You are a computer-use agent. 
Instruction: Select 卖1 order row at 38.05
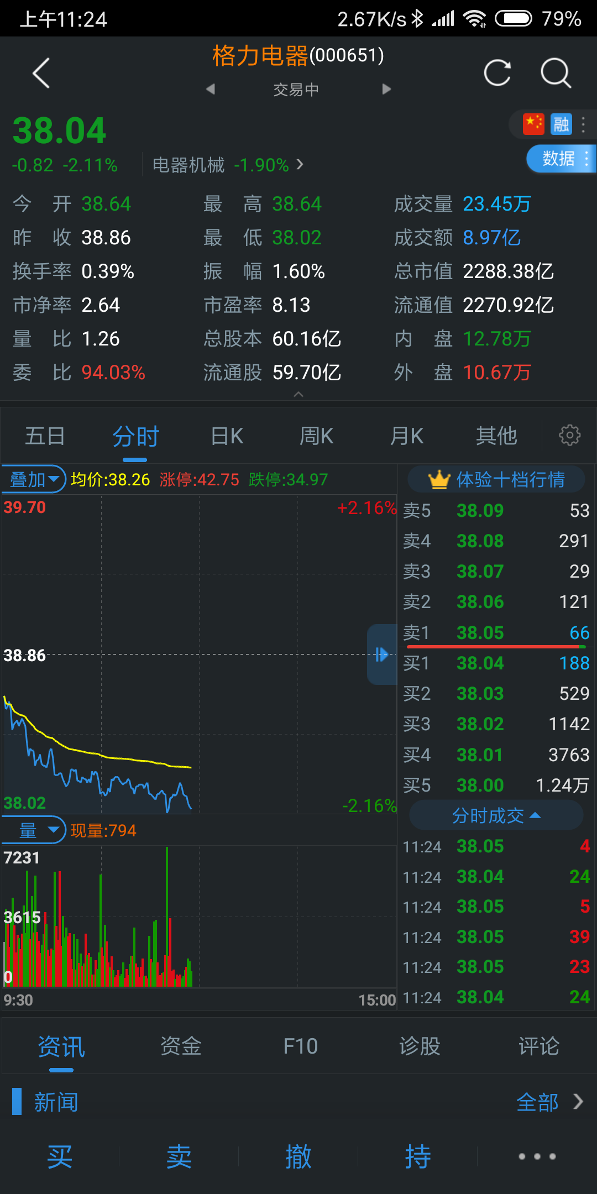tap(496, 632)
